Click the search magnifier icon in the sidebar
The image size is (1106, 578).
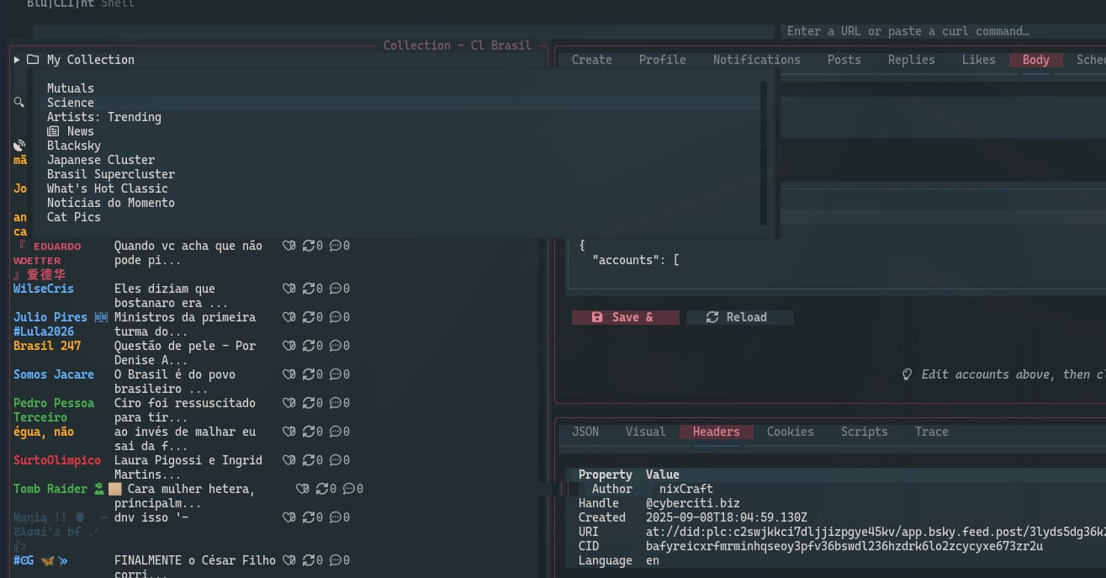[x=19, y=102]
